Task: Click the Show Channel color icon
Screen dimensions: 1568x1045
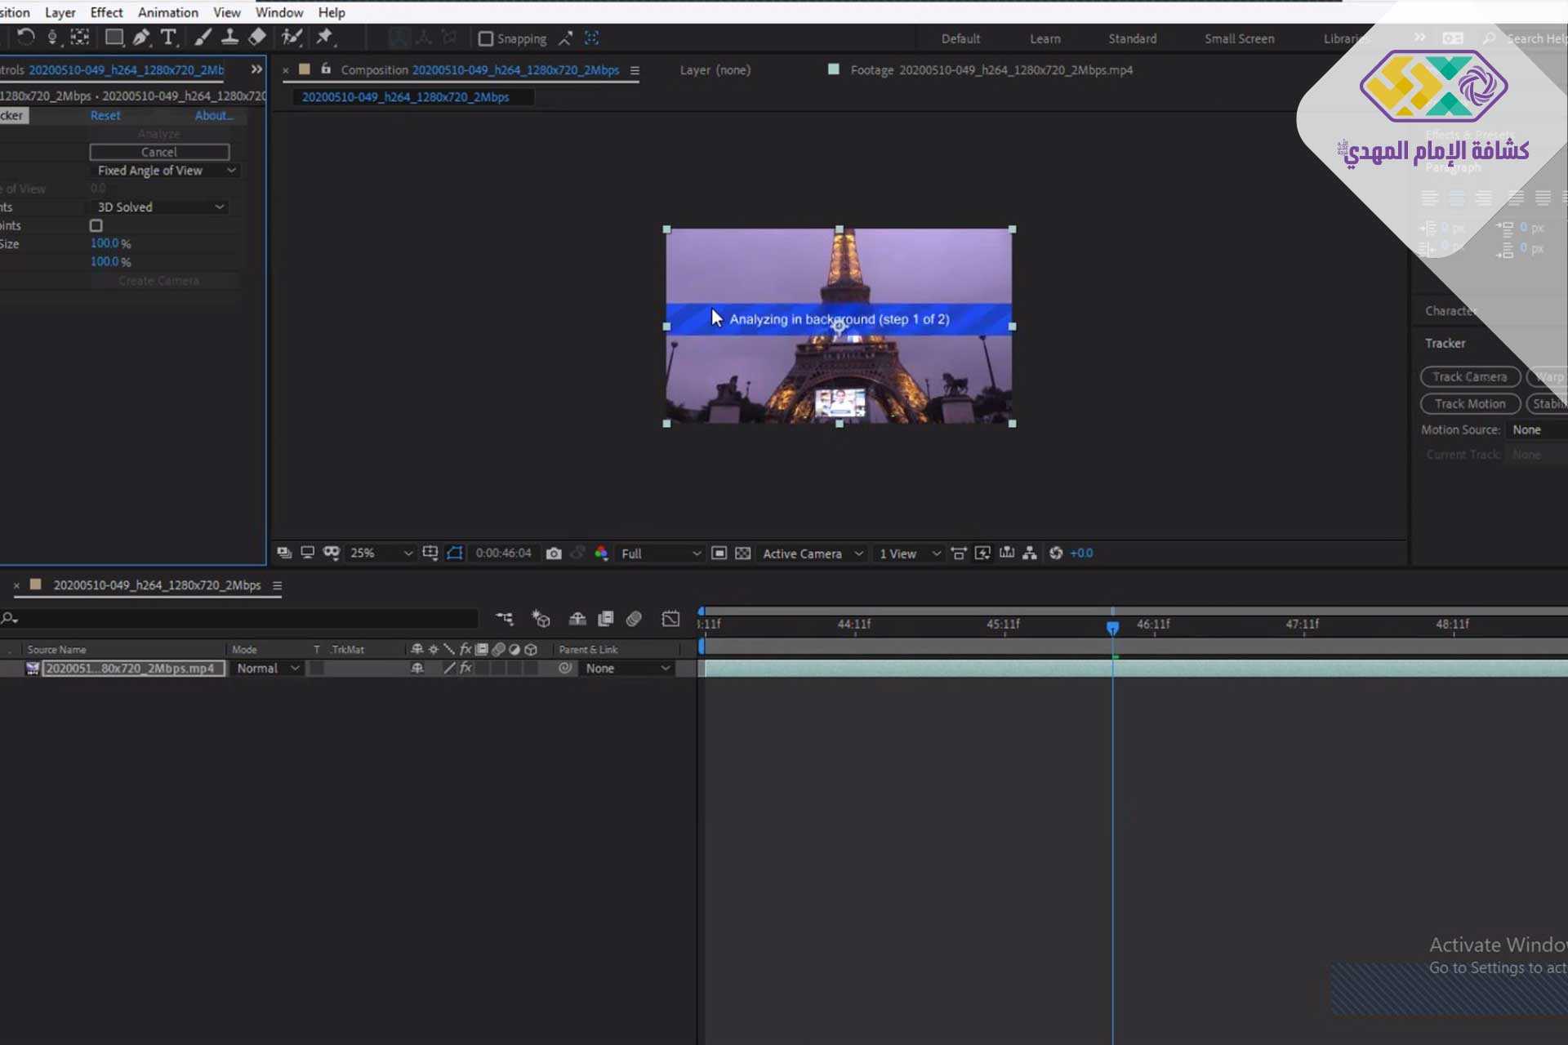Action: click(x=601, y=554)
